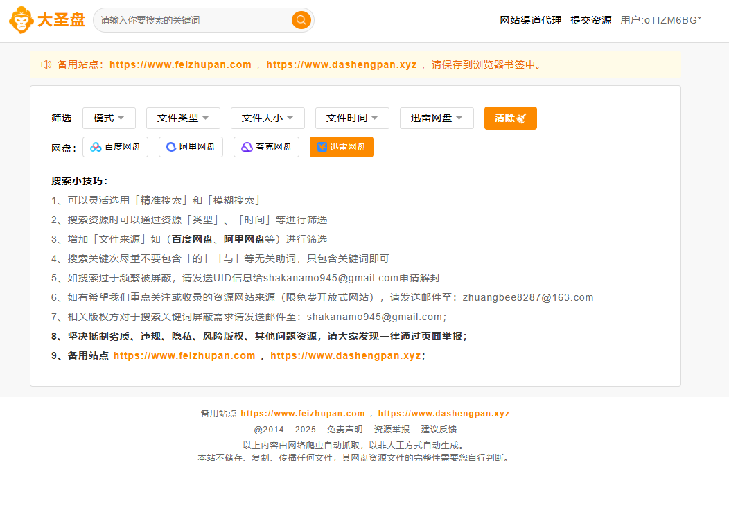Open the 文件类型 dropdown
This screenshot has height=510, width=729.
[183, 118]
